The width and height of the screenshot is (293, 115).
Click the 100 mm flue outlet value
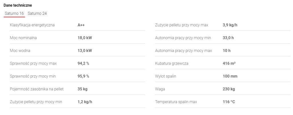click(x=230, y=76)
